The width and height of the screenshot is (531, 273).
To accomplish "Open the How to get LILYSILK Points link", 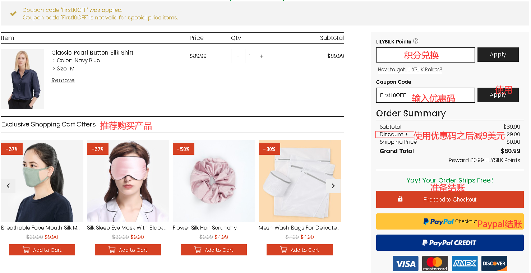I will point(410,70).
